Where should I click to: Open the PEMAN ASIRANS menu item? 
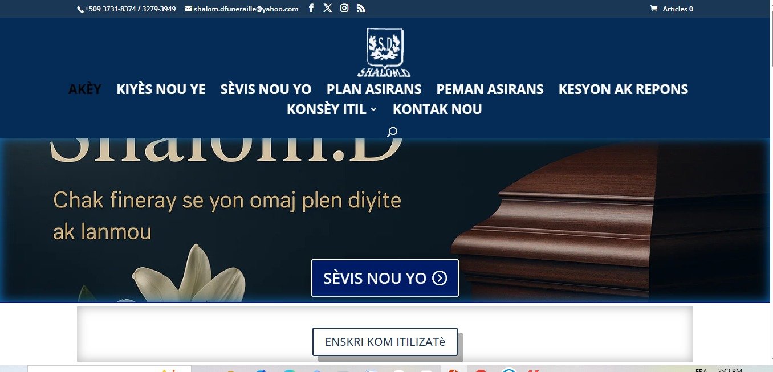(x=490, y=89)
